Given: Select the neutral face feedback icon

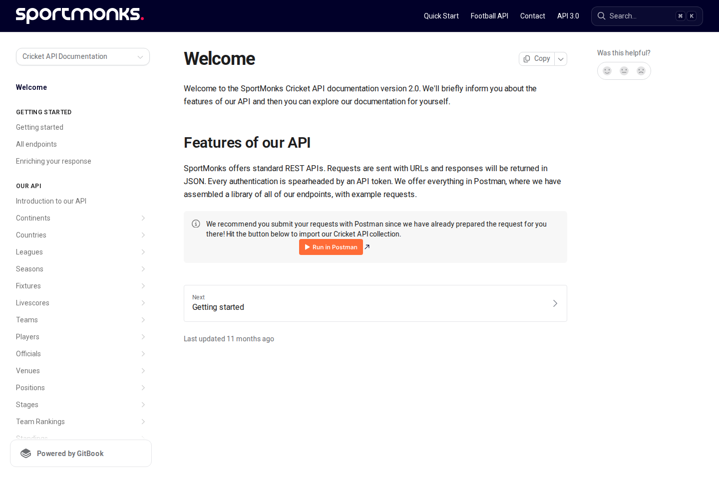Looking at the screenshot, I should [x=624, y=70].
